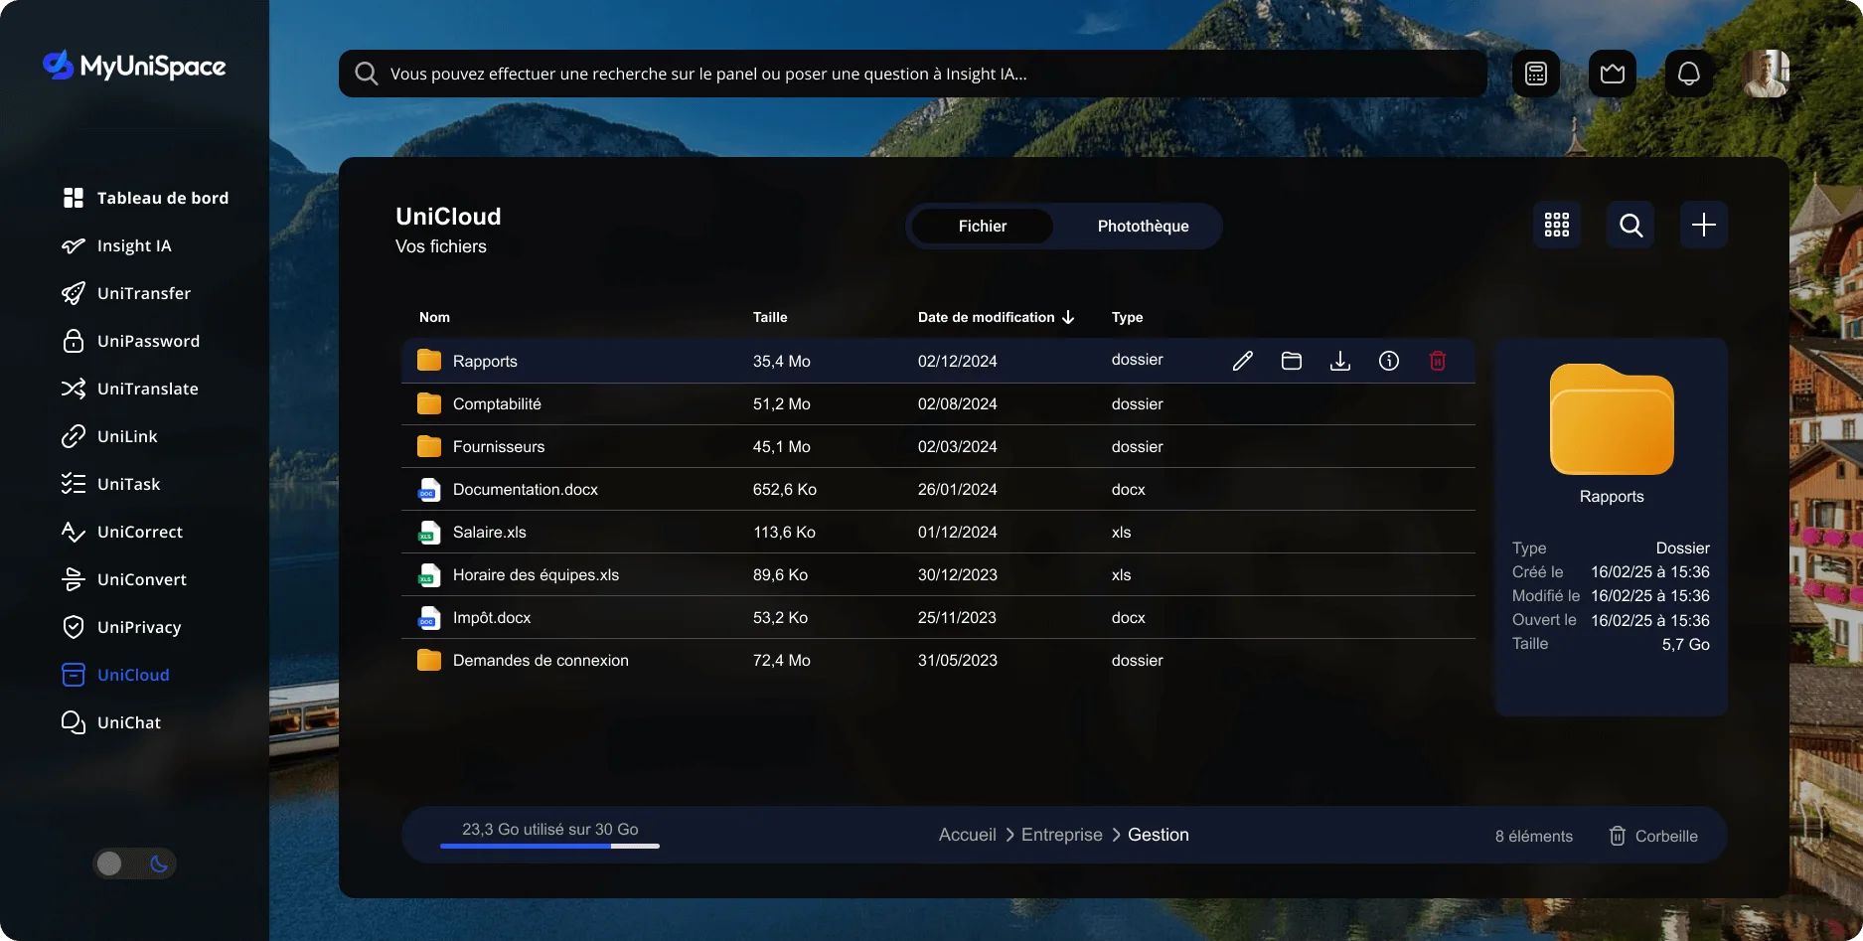Switch to grid view
This screenshot has height=941, width=1863.
pos(1557,225)
